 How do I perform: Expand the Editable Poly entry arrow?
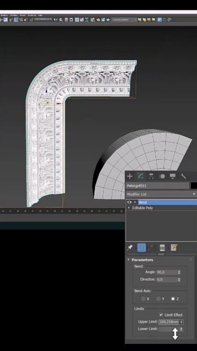(x=129, y=208)
